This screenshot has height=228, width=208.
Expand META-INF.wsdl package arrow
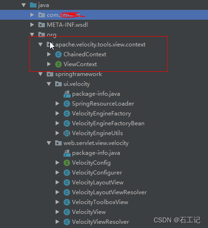32,25
